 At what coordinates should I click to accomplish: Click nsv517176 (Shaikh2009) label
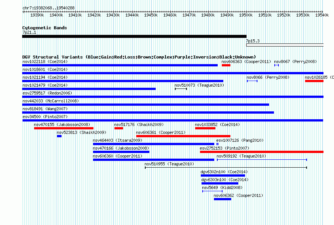pyautogui.click(x=139, y=125)
